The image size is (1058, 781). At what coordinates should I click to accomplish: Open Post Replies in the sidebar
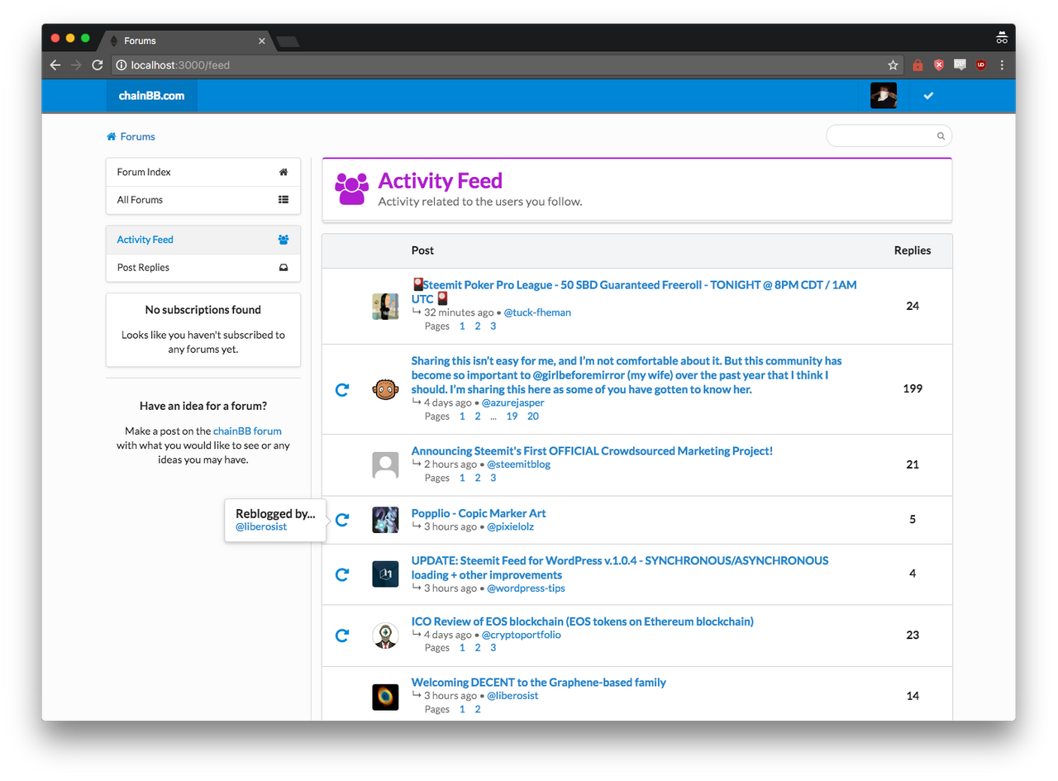[x=203, y=268]
